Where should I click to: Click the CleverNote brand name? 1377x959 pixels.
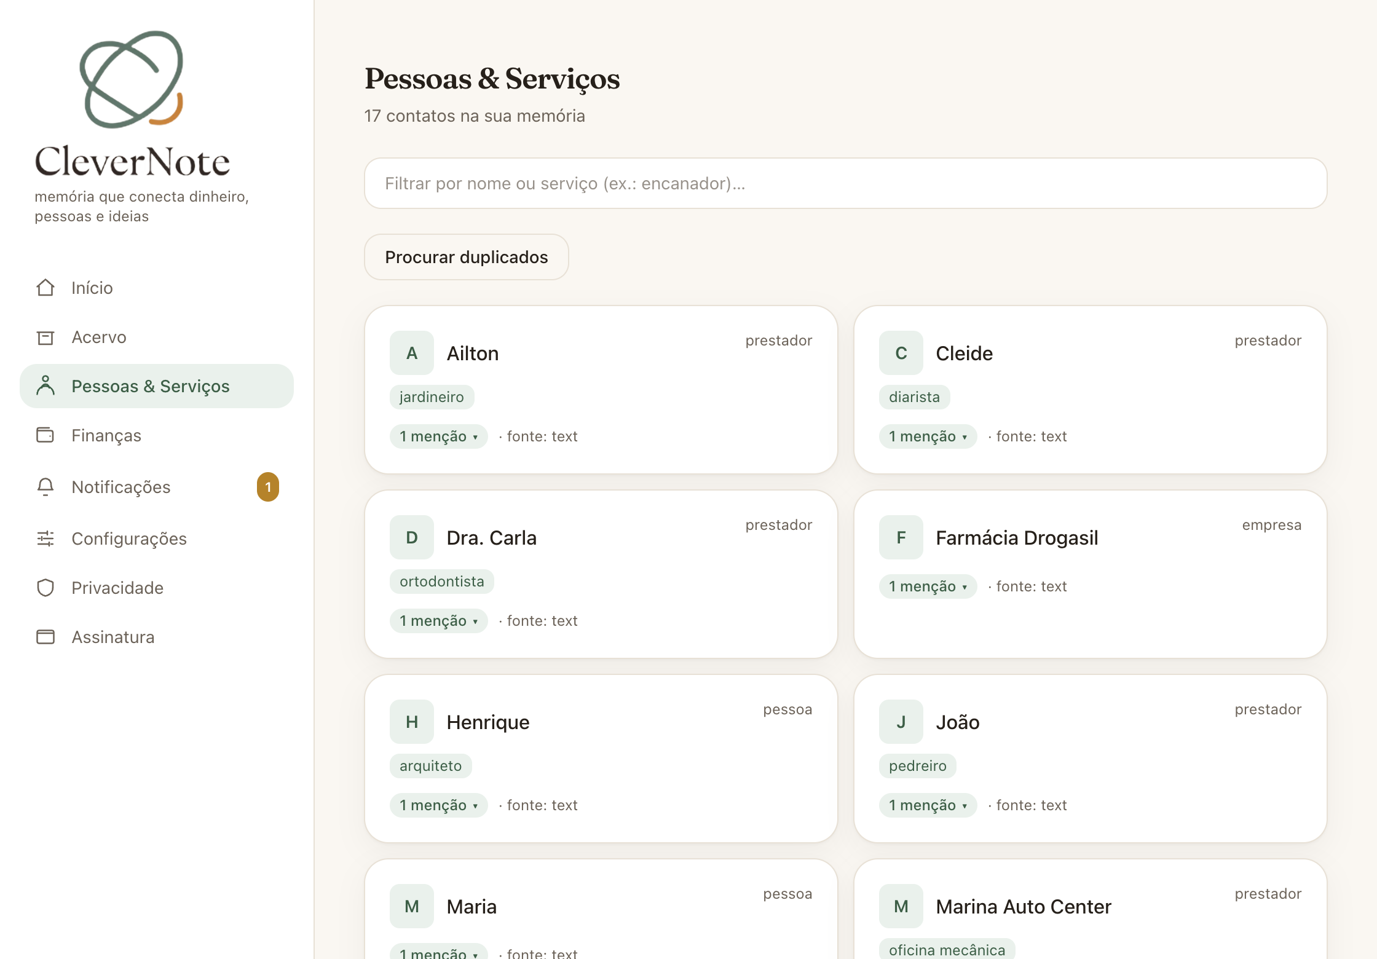[x=132, y=161]
